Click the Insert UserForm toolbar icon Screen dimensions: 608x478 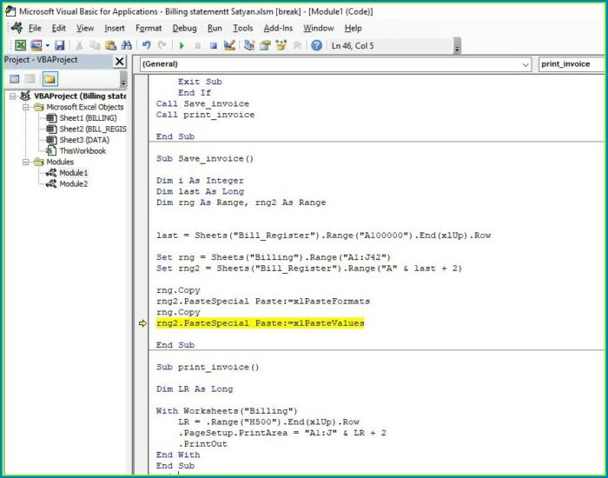36,45
